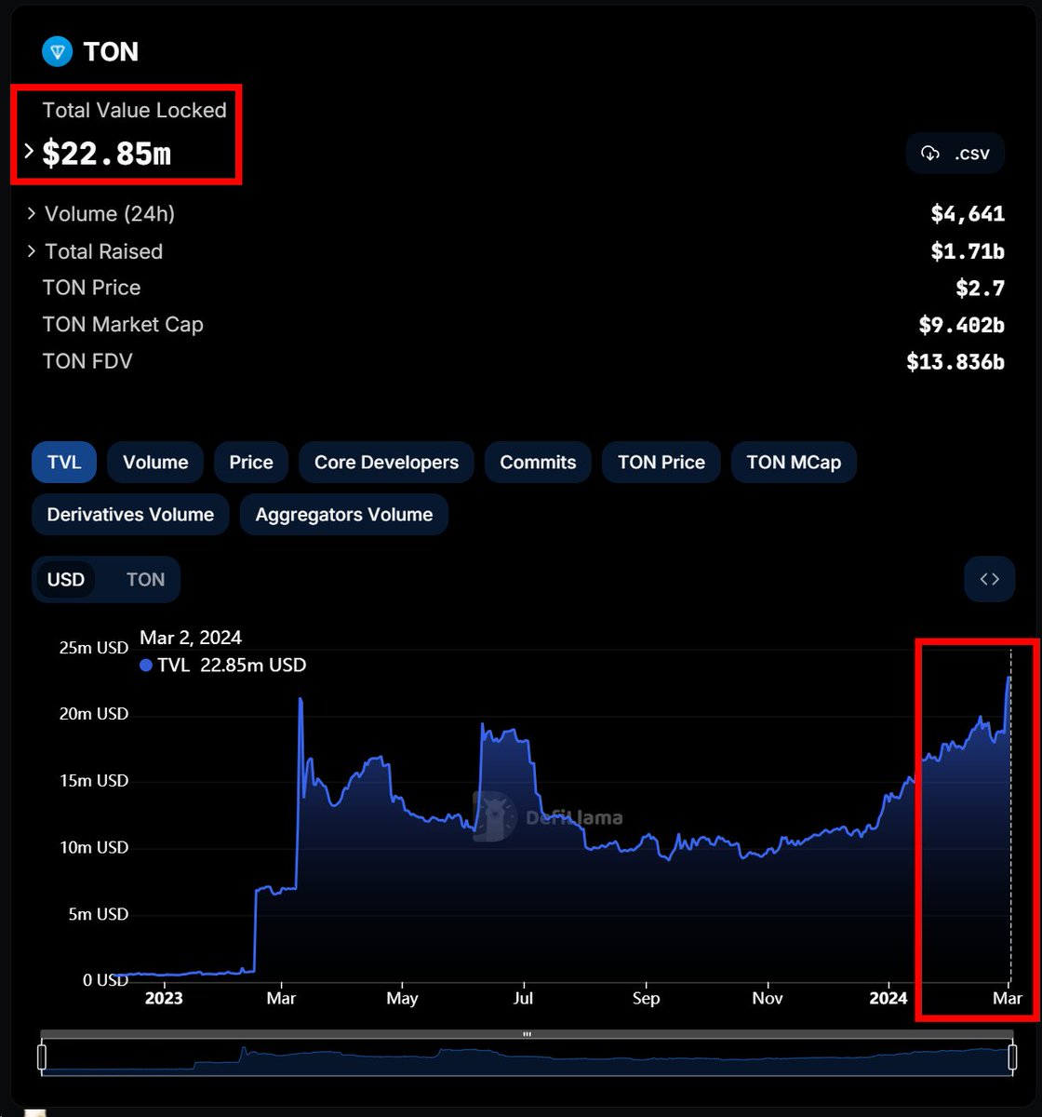Toggle the Core Developers chart series
The image size is (1042, 1117).
(x=386, y=463)
